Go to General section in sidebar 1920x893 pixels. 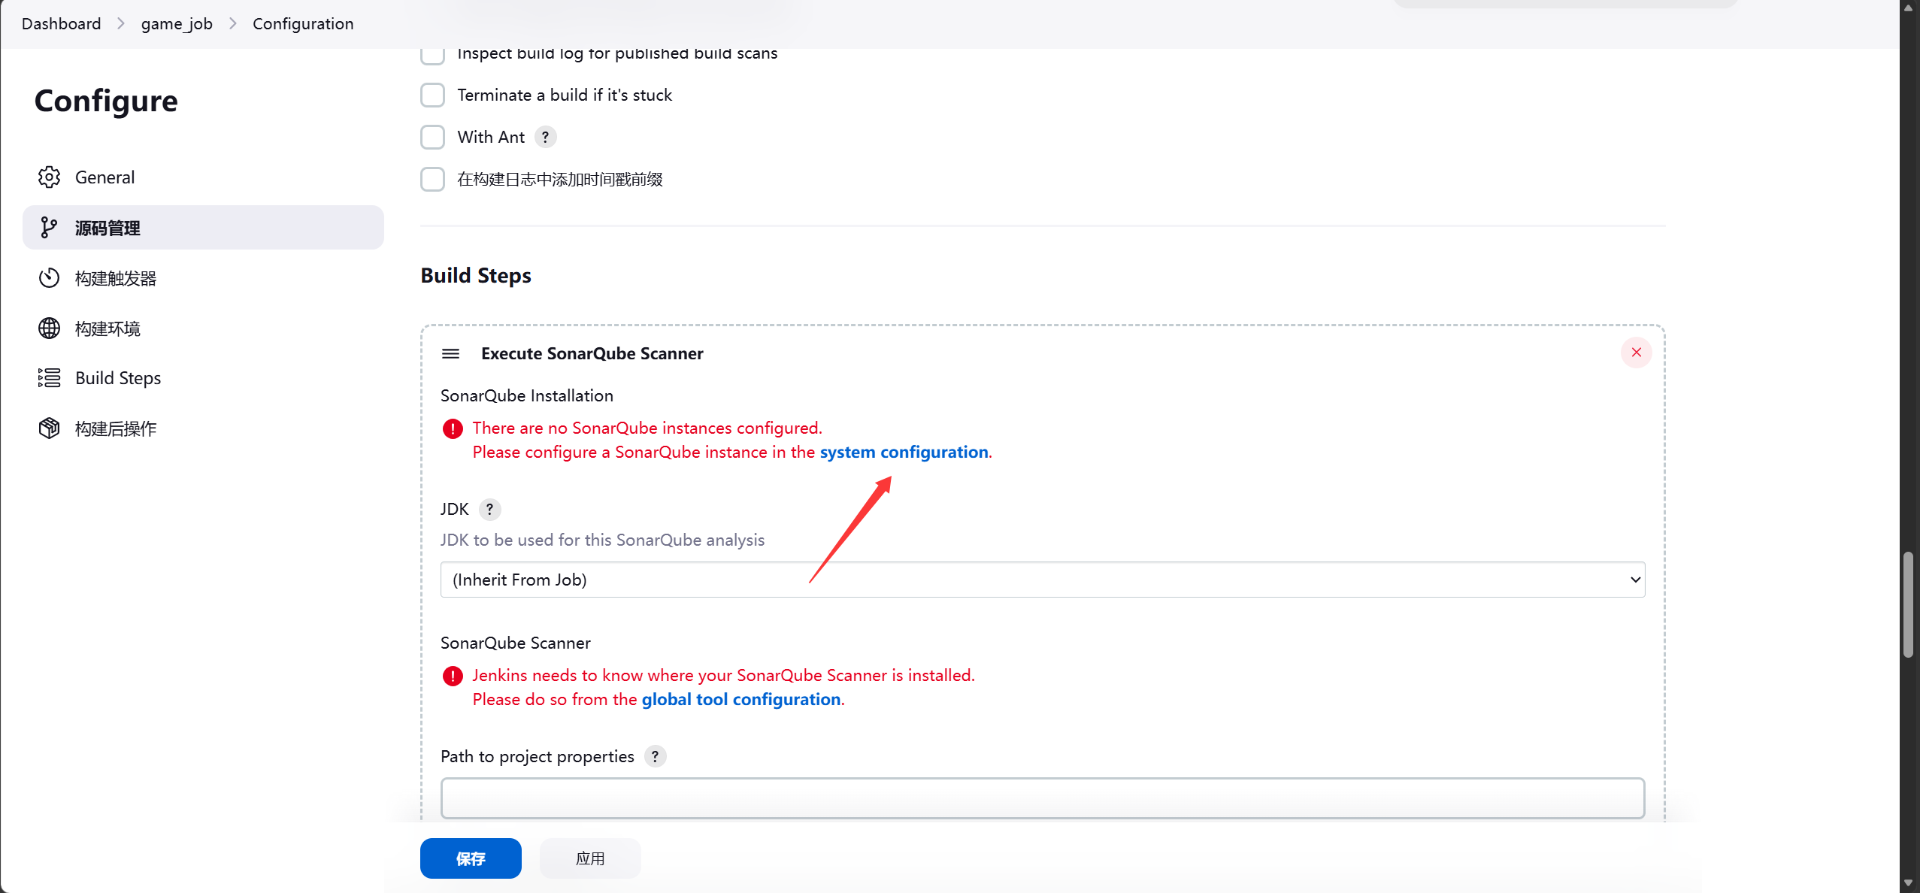click(203, 177)
